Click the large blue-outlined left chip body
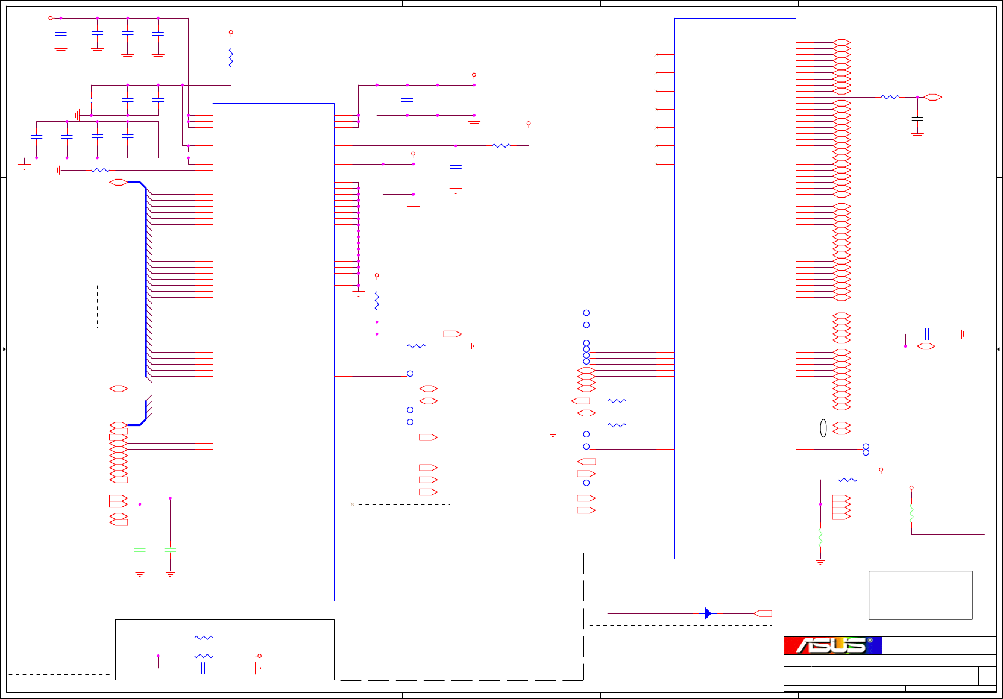This screenshot has width=1003, height=699. tap(274, 352)
